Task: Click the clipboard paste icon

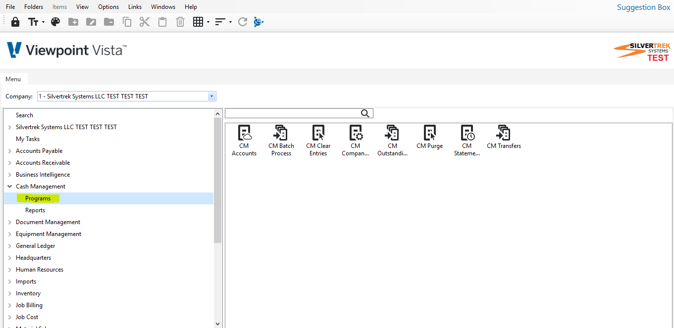Action: pyautogui.click(x=162, y=22)
